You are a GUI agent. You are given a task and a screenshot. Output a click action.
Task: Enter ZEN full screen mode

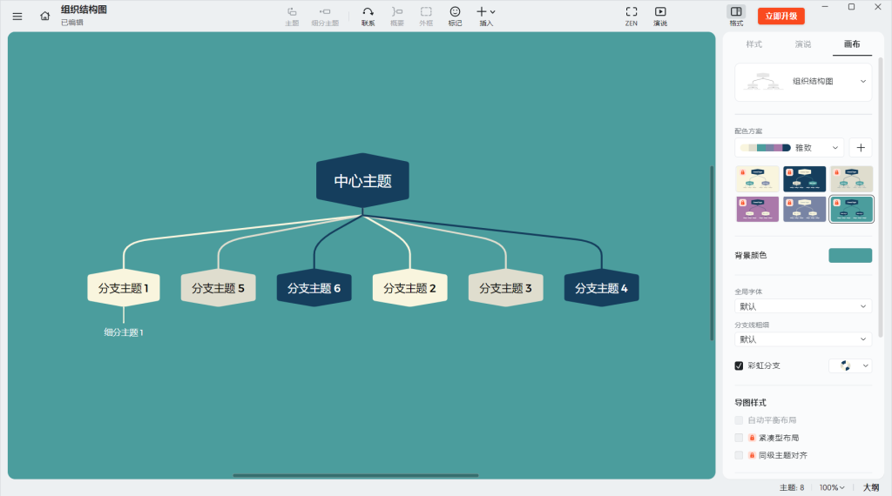coord(632,17)
